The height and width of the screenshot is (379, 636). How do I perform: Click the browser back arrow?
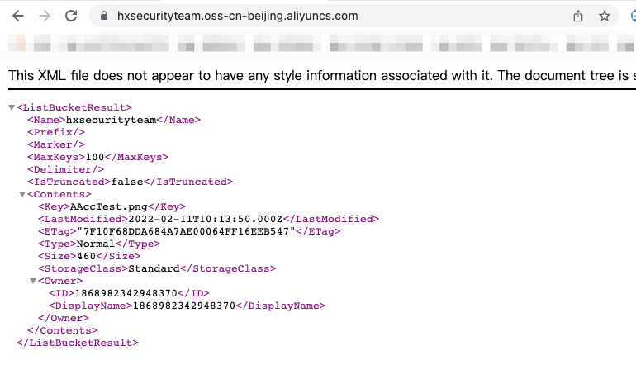(x=18, y=16)
